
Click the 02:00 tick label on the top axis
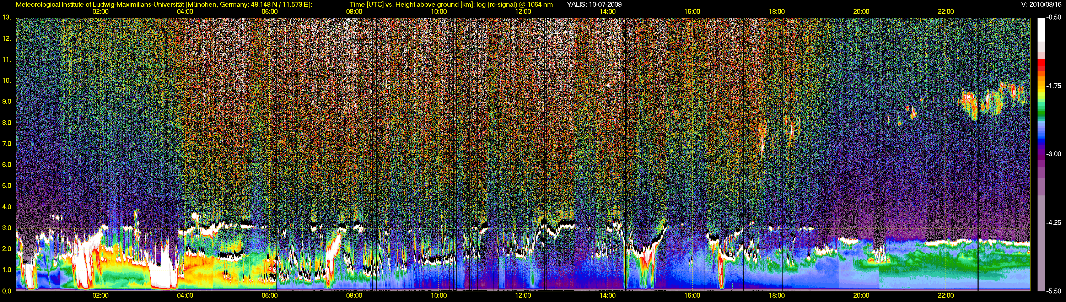tap(101, 12)
